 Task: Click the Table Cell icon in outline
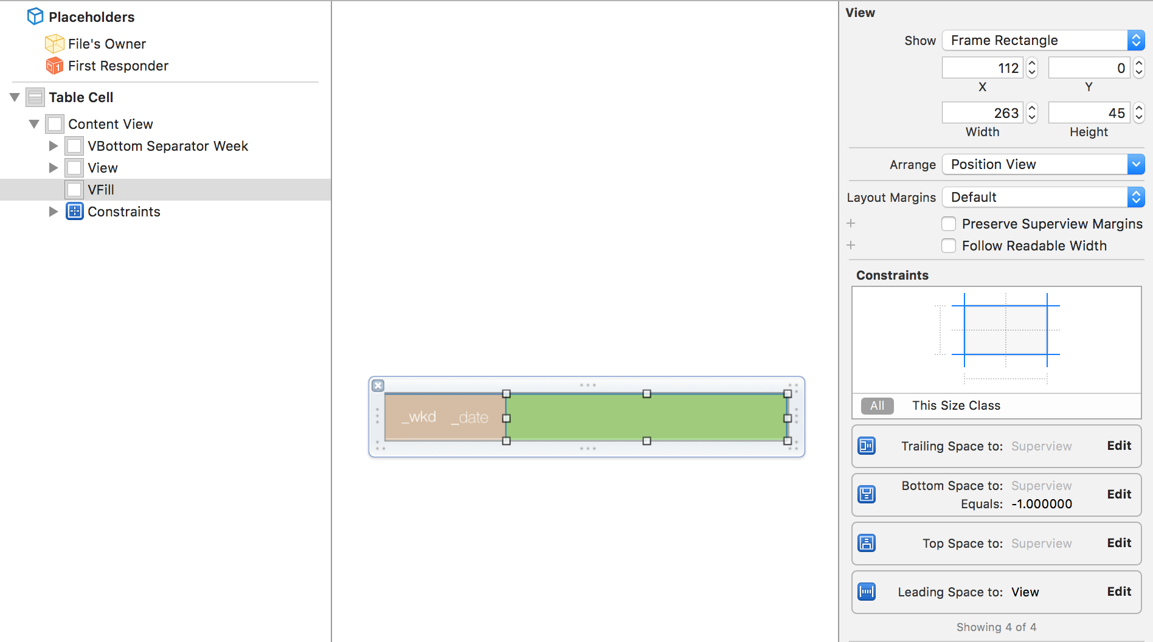click(35, 97)
